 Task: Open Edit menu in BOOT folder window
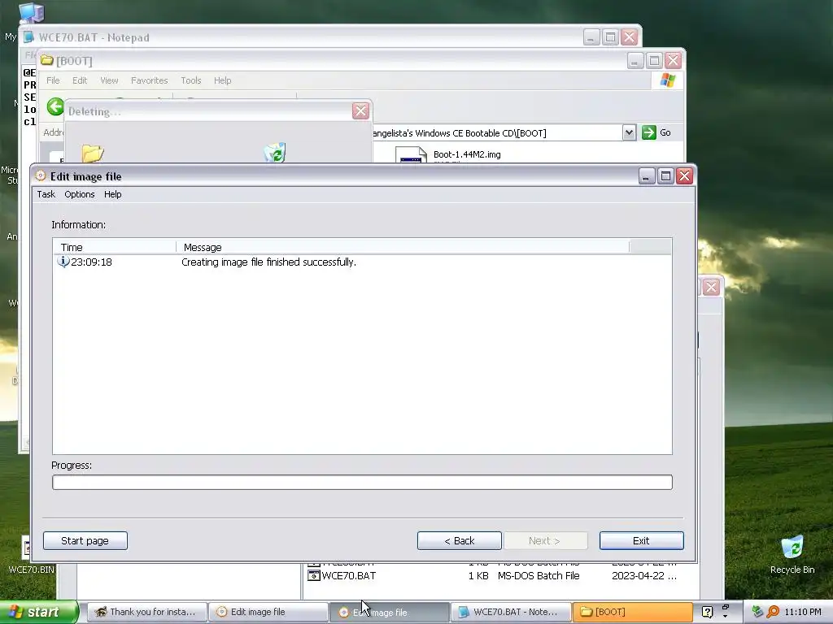click(x=80, y=80)
